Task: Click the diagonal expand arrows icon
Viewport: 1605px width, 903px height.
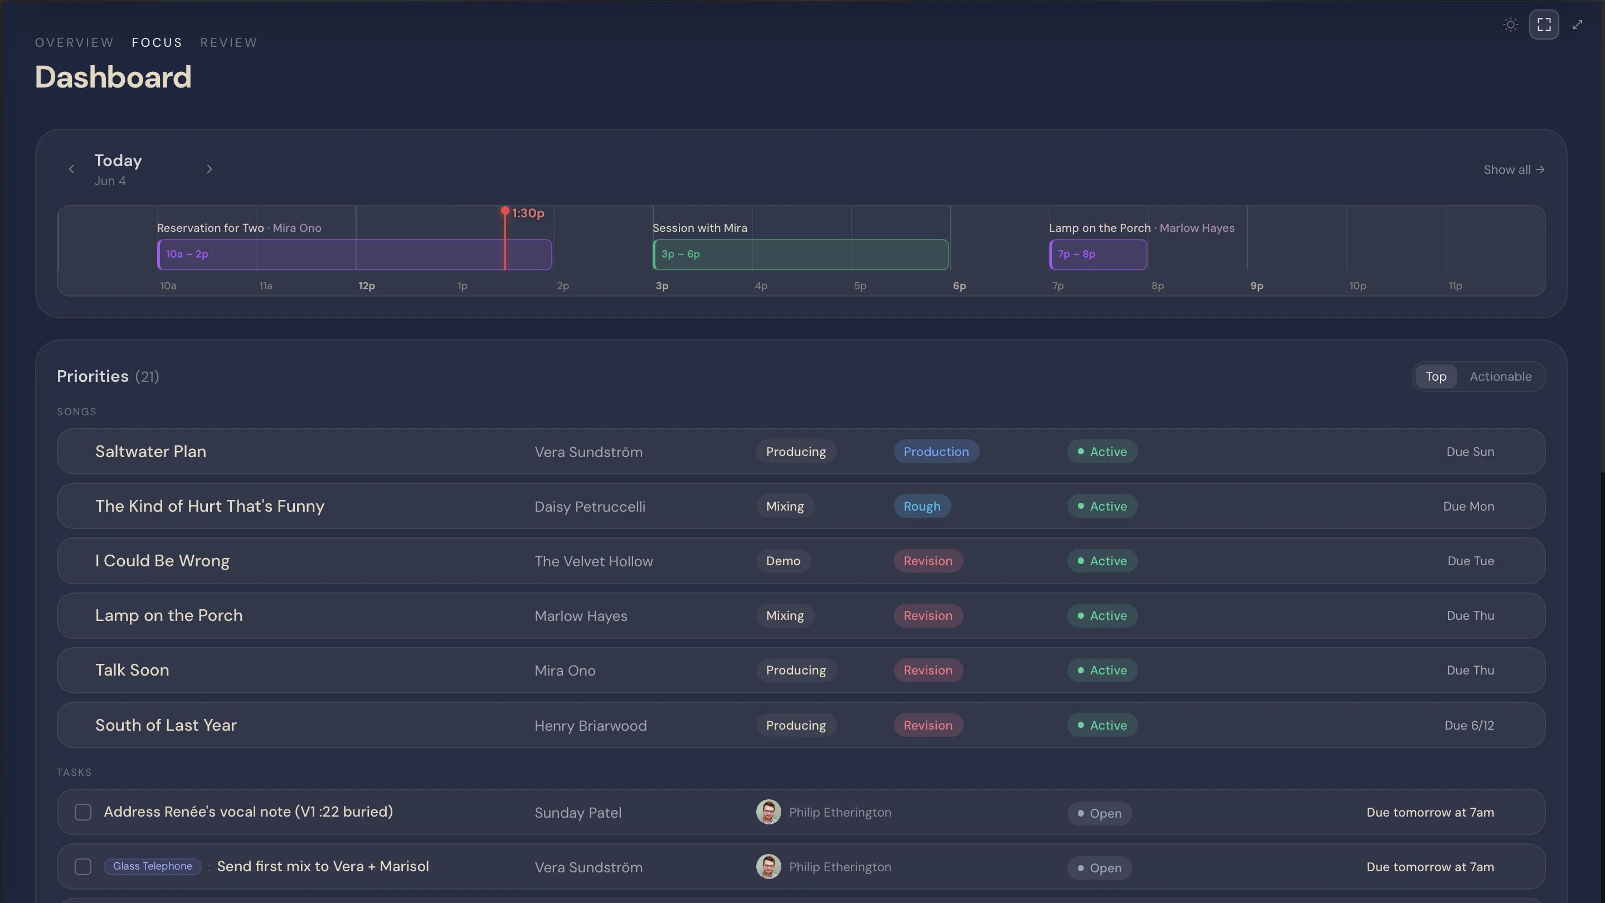Action: coord(1578,25)
